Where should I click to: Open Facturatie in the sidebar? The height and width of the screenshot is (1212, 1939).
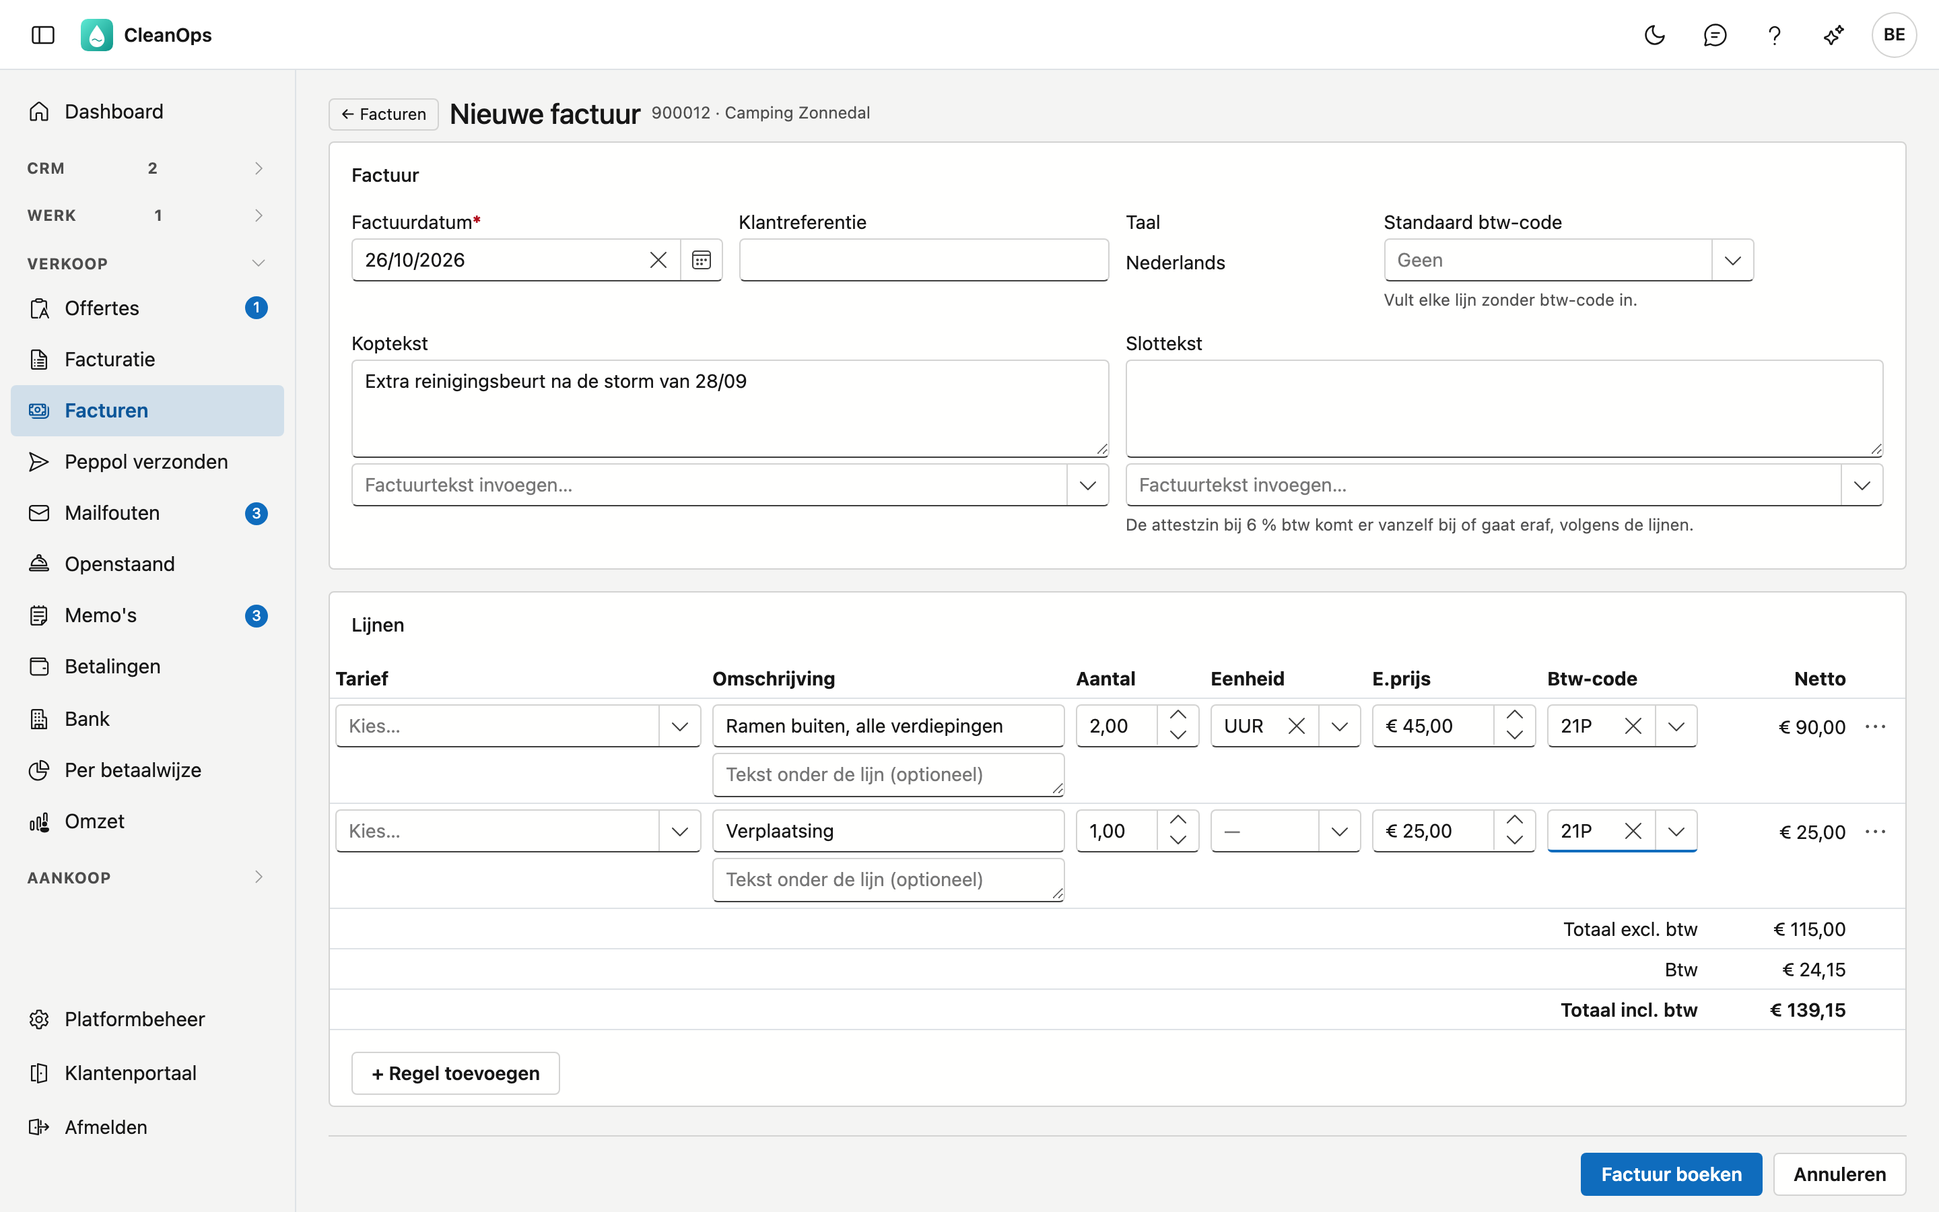coord(147,359)
